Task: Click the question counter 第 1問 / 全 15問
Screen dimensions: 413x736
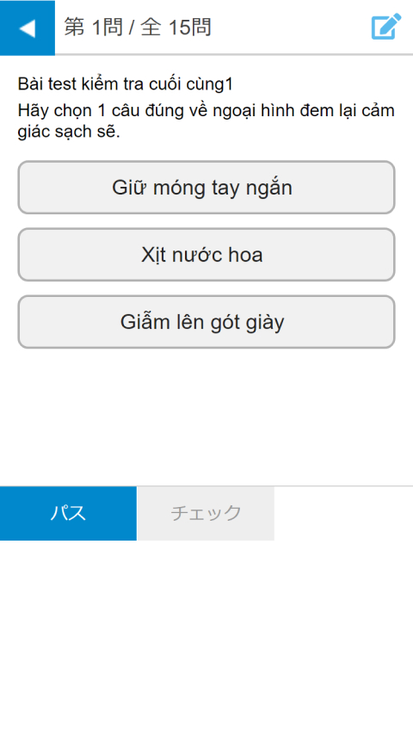Action: pyautogui.click(x=138, y=28)
